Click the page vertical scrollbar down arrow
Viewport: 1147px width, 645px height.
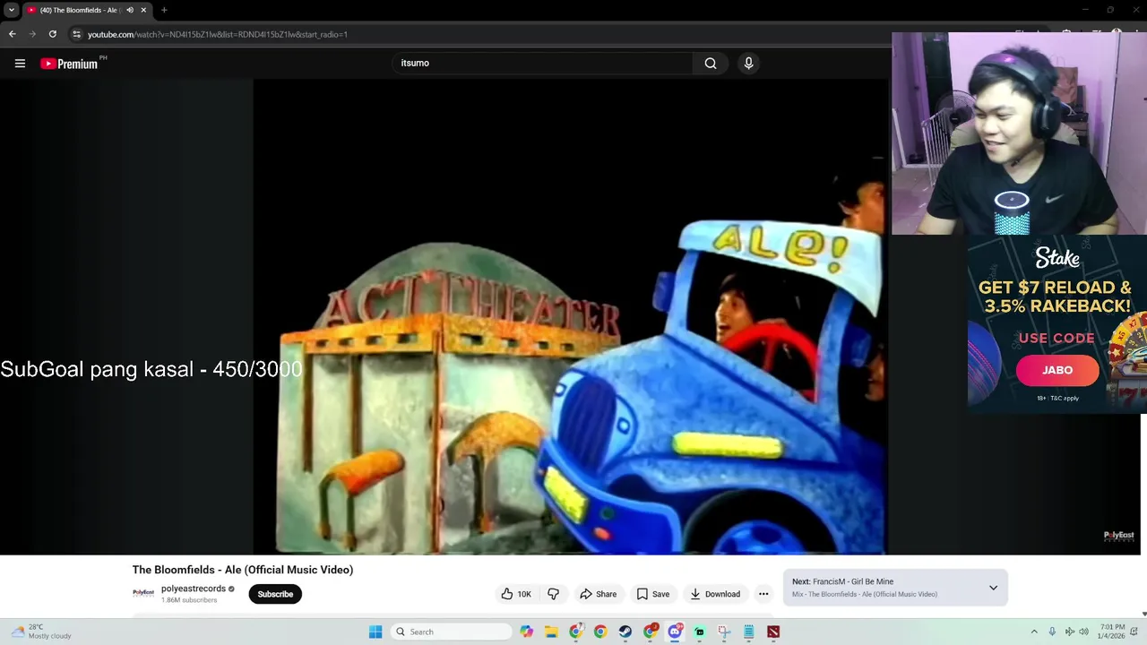[x=1143, y=614]
